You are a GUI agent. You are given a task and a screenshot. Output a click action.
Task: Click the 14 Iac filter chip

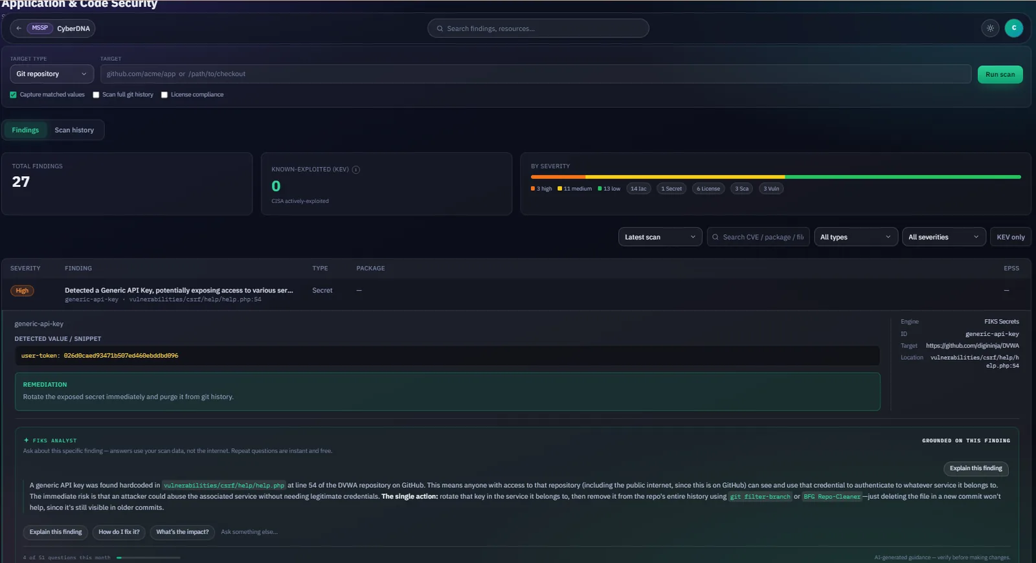tap(638, 189)
